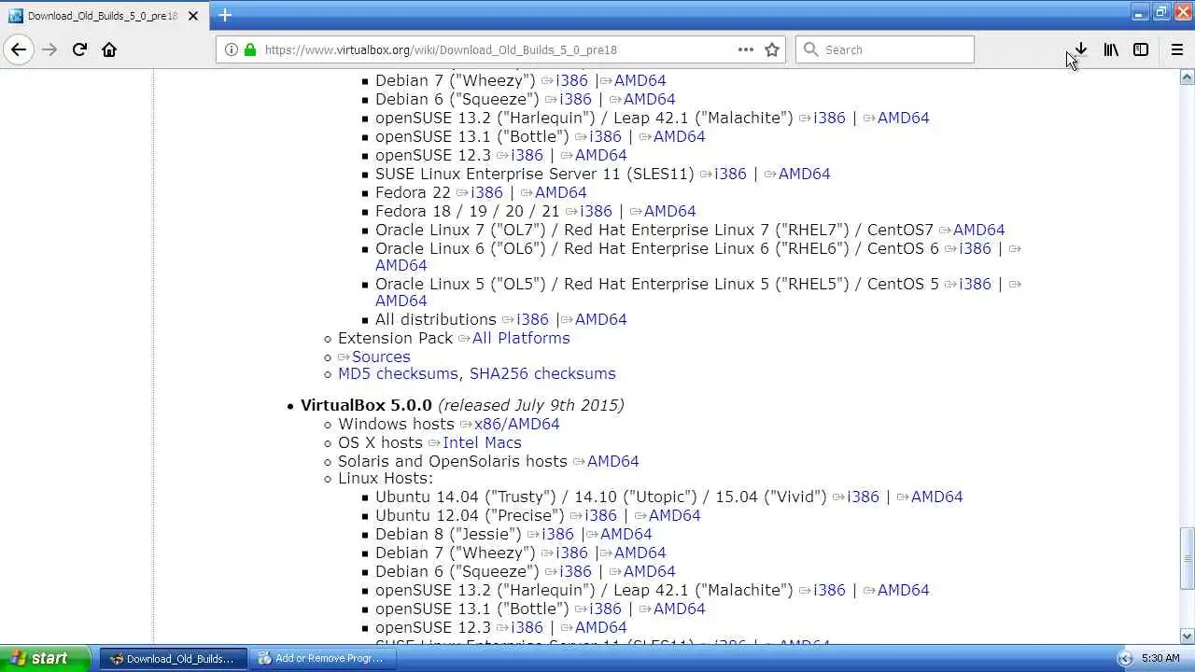This screenshot has height=672, width=1195.
Task: Open AMD64 link for Oracle Linux 6
Action: [401, 265]
